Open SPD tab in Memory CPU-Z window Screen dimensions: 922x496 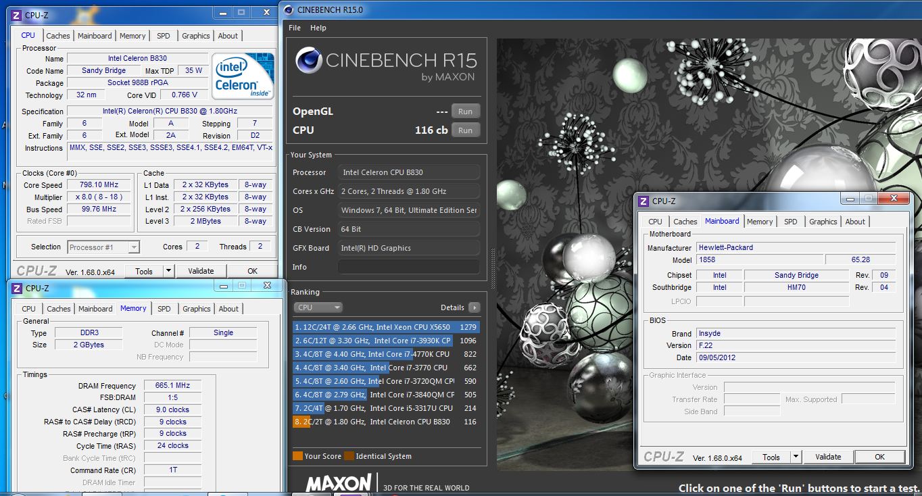point(164,309)
